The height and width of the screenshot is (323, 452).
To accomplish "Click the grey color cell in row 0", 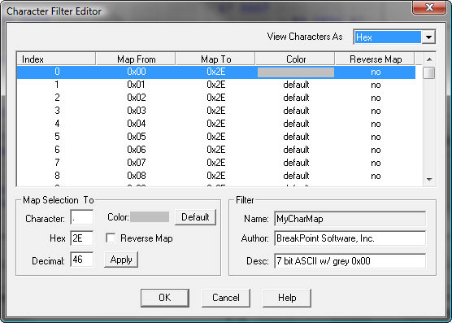I will 296,72.
